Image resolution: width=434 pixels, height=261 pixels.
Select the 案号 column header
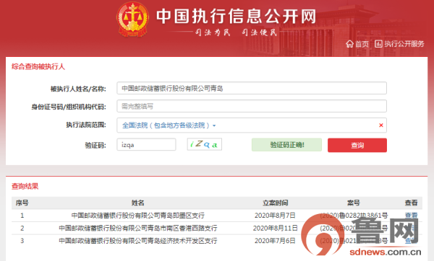[x=354, y=203]
